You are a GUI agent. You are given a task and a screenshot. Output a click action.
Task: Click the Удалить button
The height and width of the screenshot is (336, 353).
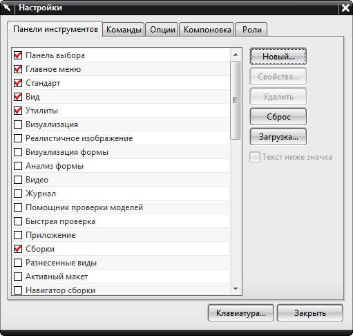pyautogui.click(x=278, y=97)
